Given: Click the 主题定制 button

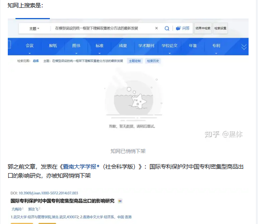Looking at the screenshot, I should pyautogui.click(x=135, y=61).
